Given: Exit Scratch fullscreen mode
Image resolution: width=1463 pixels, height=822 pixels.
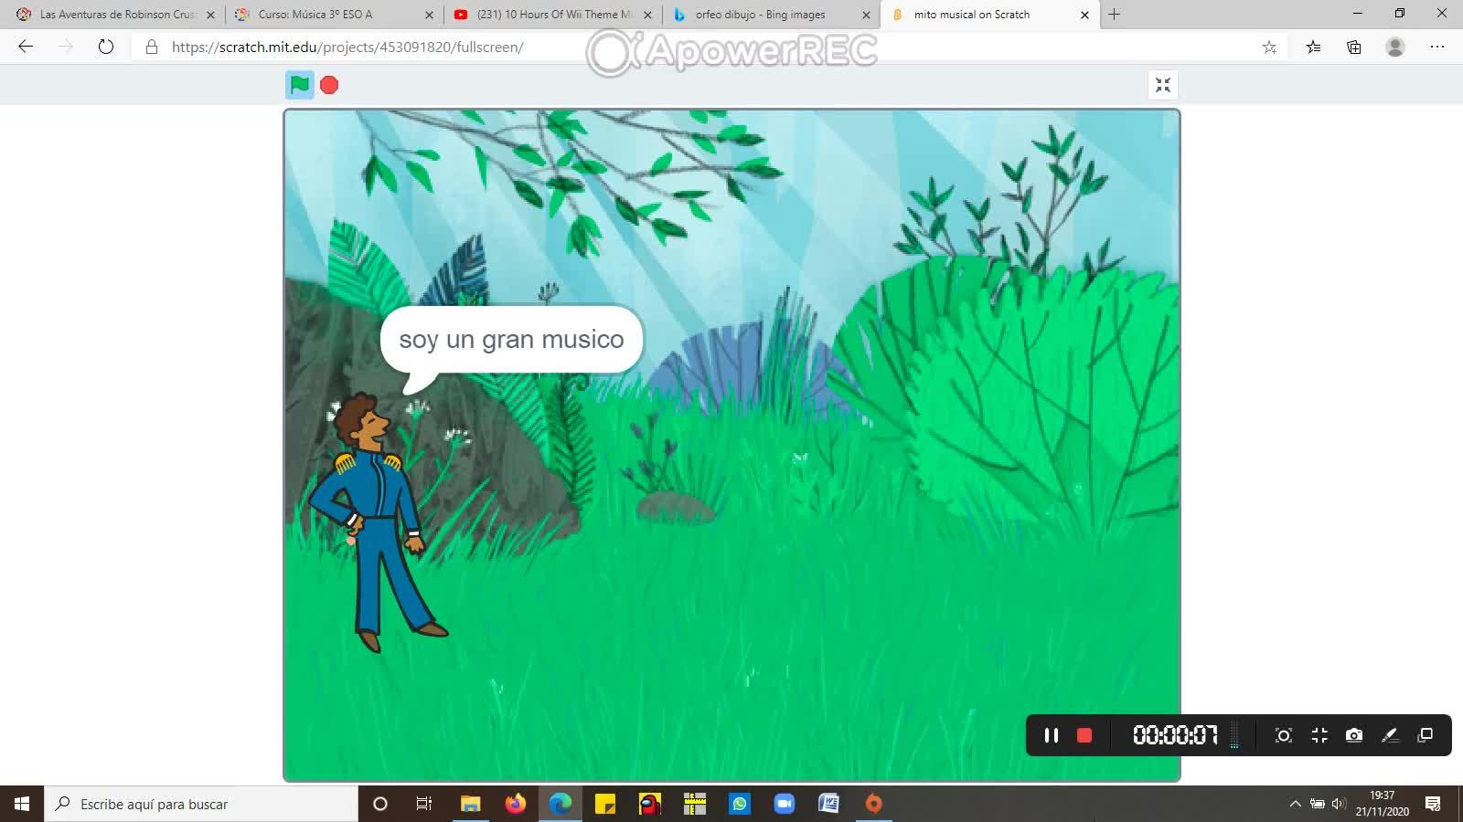Looking at the screenshot, I should (x=1162, y=85).
